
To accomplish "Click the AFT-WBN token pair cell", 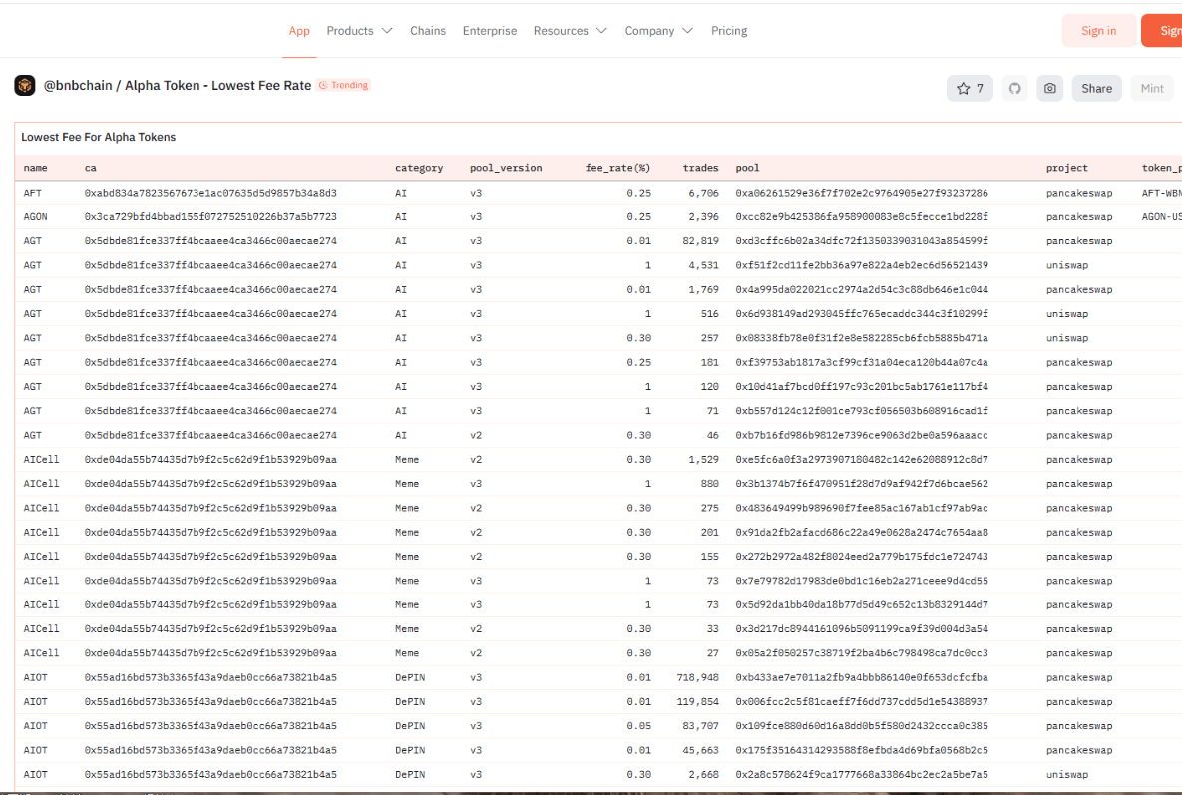I will coord(1162,193).
